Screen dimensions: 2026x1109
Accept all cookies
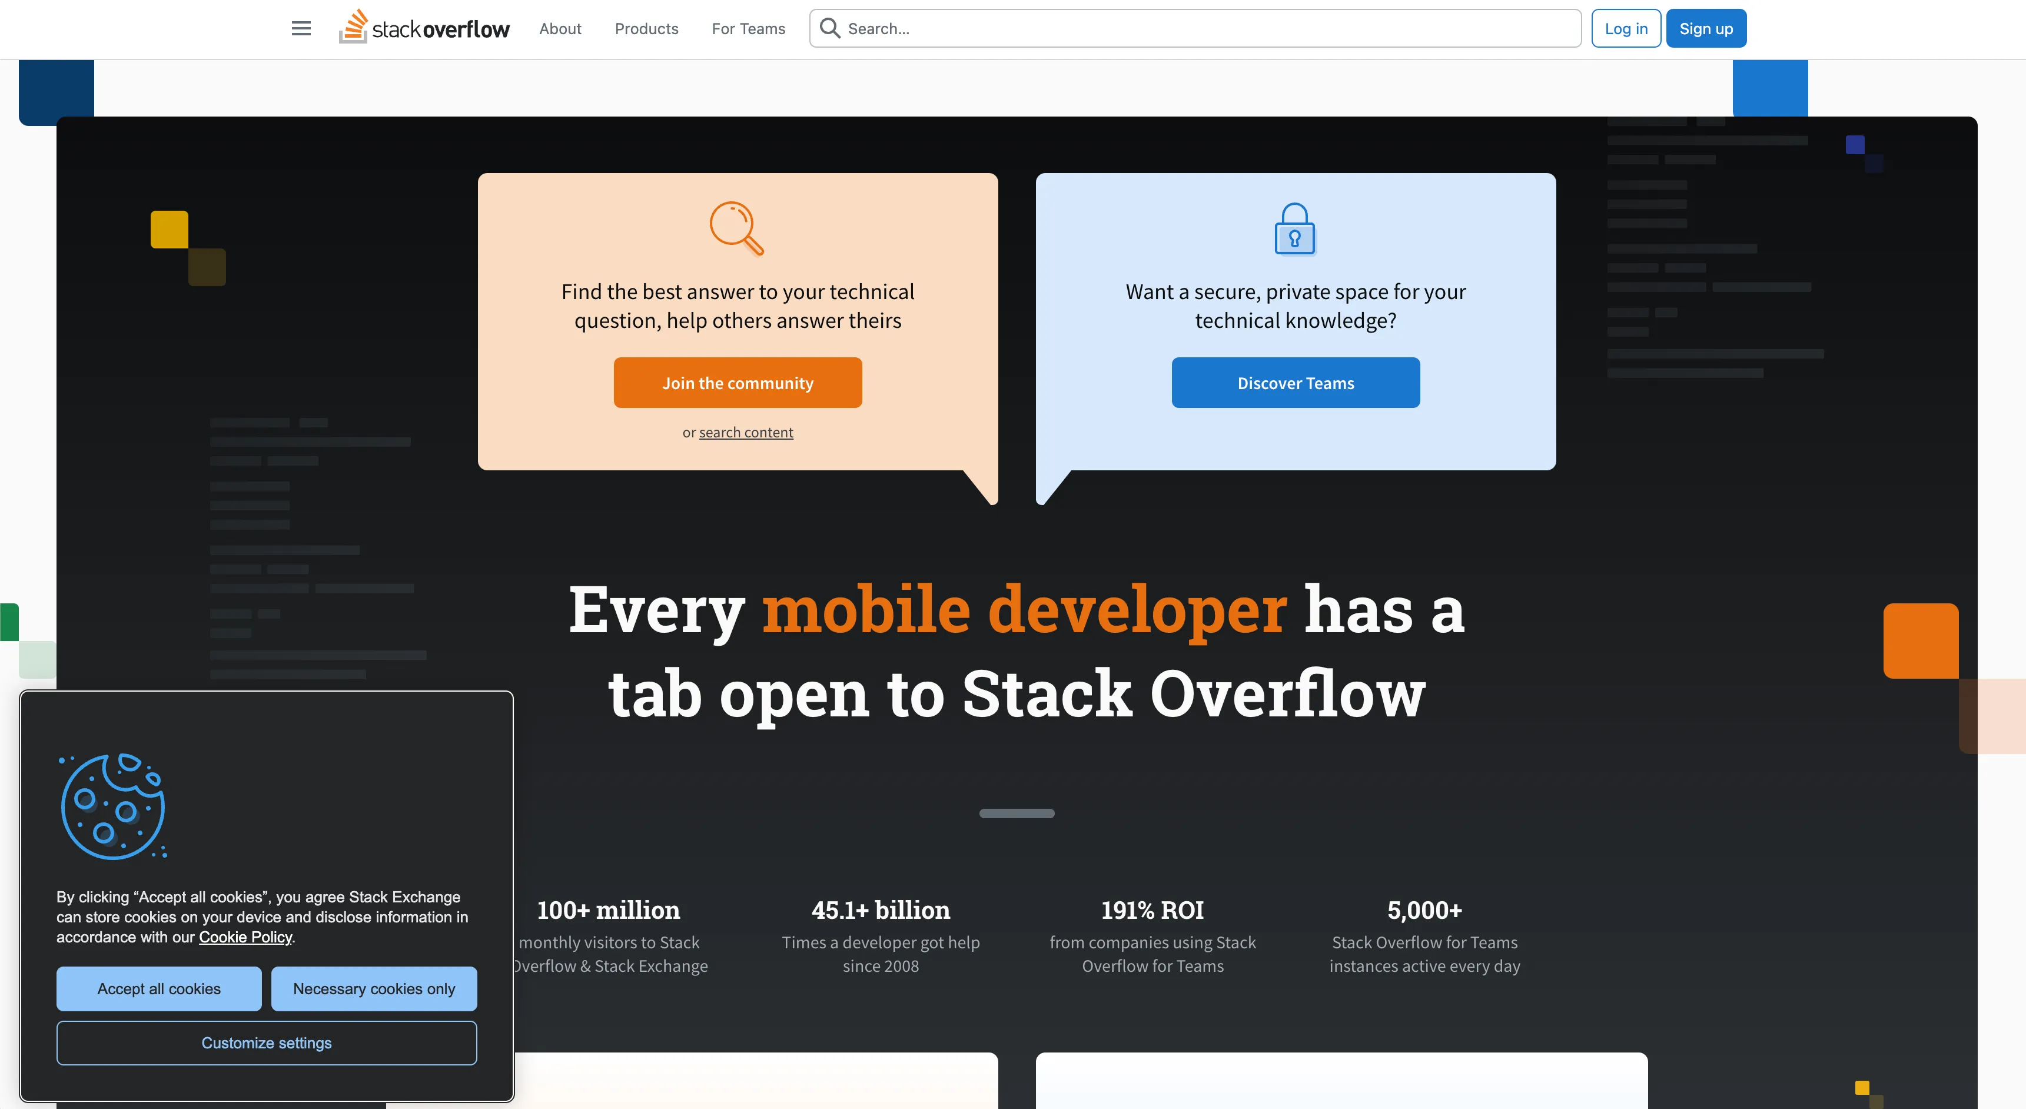click(x=159, y=989)
